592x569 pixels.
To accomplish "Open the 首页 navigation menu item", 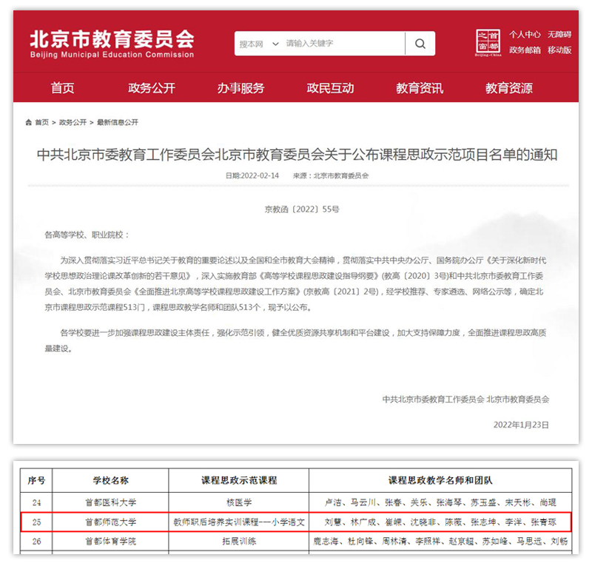I will [x=63, y=88].
